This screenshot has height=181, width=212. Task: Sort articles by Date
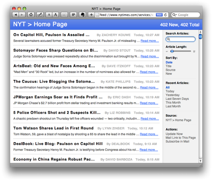(x=169, y=62)
